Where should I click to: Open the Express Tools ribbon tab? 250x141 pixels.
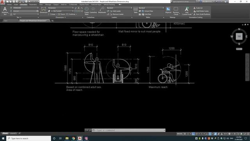(x=84, y=5)
